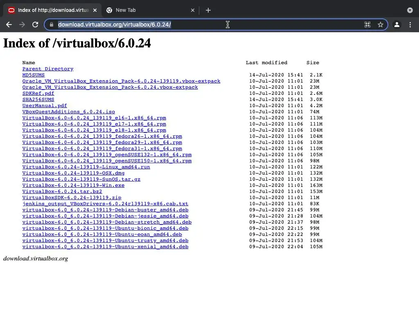Download the el6 x86_64 rpm package
This screenshot has height=314, width=419.
[x=94, y=118]
